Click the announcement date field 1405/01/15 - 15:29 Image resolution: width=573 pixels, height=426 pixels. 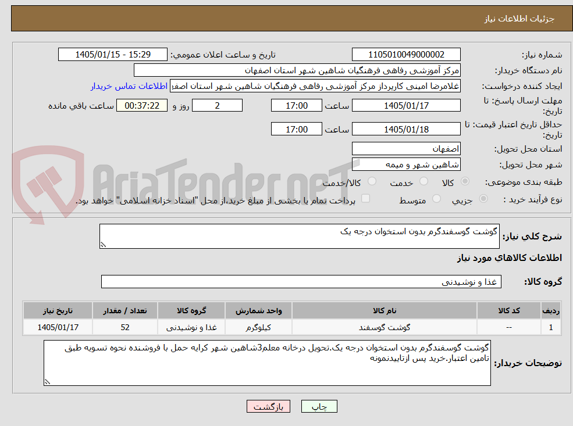112,55
